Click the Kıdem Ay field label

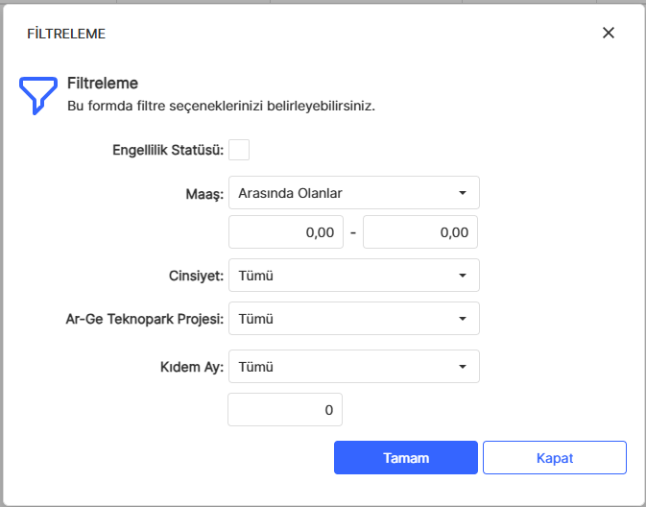tap(192, 366)
